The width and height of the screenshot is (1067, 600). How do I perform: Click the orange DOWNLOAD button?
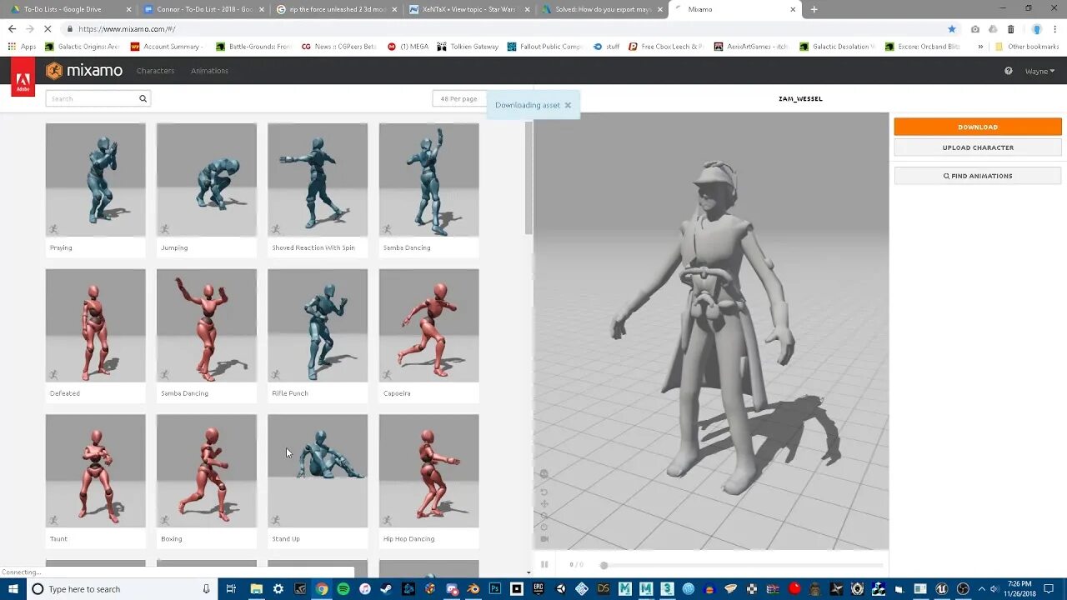point(978,127)
